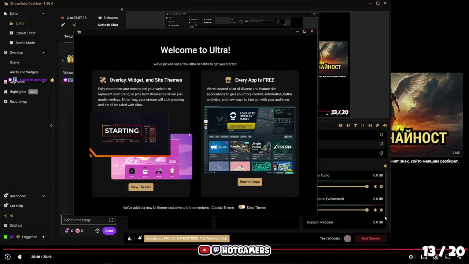
Task: Click the Twitch platform icon near Logged In
Action: [12, 237]
